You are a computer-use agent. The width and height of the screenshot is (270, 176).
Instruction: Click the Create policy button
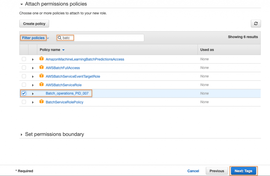(x=34, y=24)
